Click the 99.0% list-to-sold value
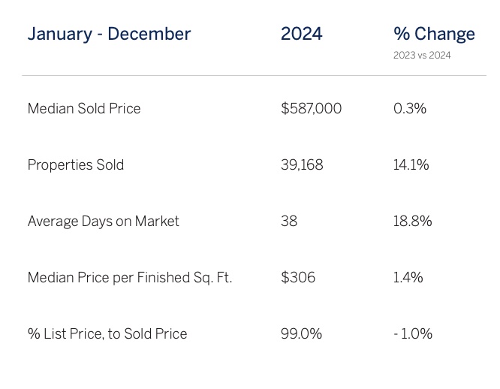 (x=301, y=334)
